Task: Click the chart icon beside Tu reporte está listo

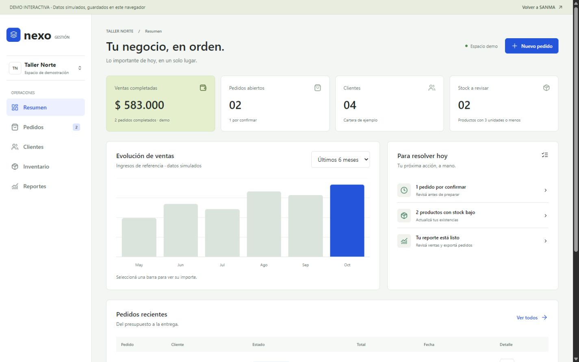Action: point(404,241)
